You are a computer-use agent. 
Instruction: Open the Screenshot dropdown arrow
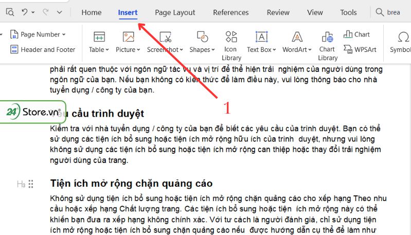pyautogui.click(x=181, y=50)
